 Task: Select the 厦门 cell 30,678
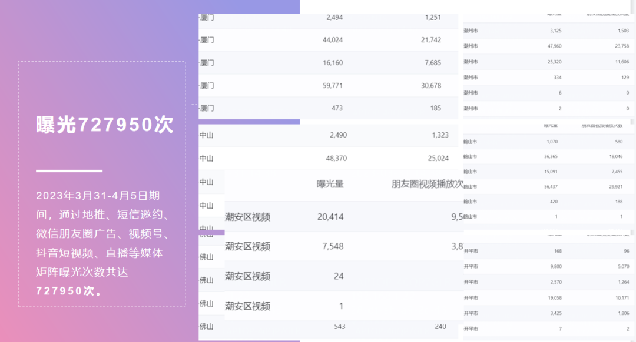click(x=430, y=85)
